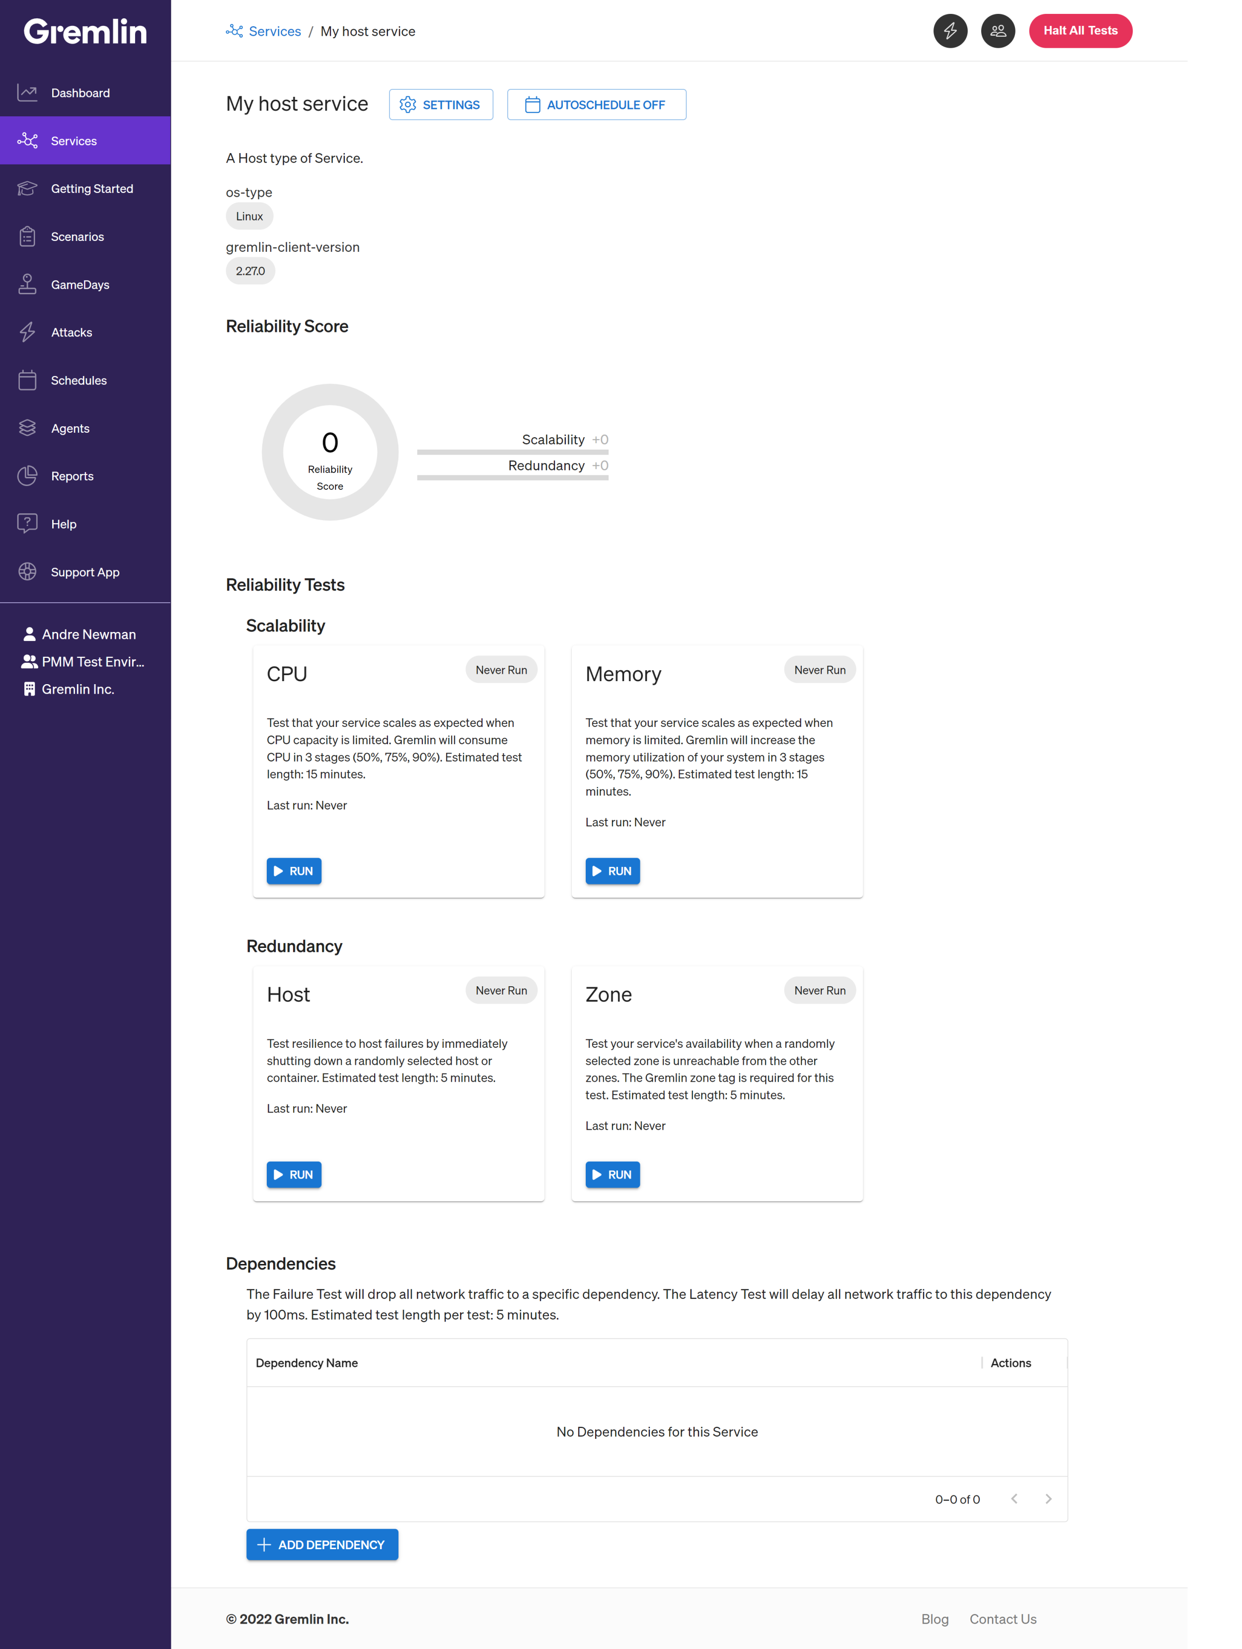This screenshot has height=1649, width=1242.
Task: Open Scenarios in sidebar
Action: pos(85,236)
